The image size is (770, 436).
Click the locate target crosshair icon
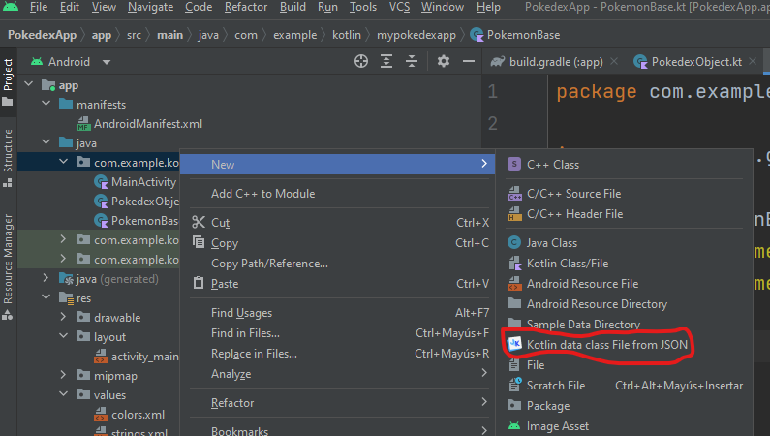361,61
